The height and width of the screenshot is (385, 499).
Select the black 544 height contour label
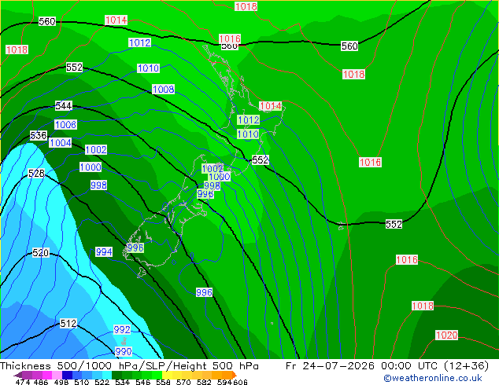(64, 105)
